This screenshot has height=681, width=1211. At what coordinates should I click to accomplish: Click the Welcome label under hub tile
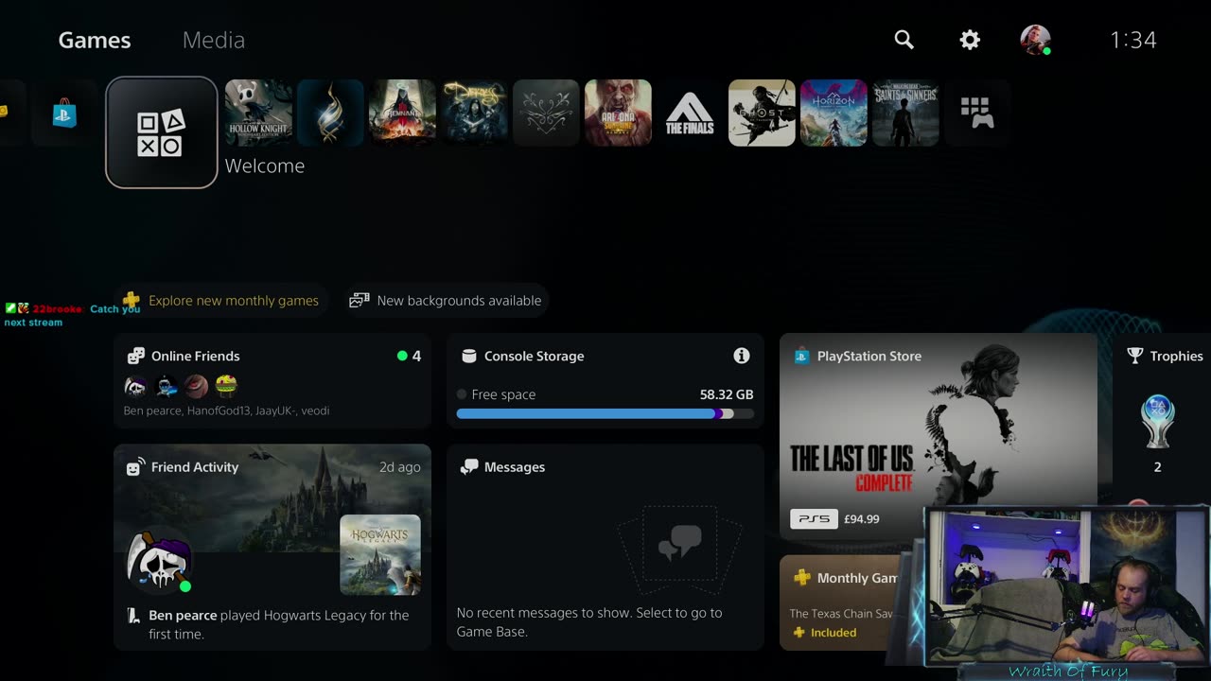tap(265, 166)
